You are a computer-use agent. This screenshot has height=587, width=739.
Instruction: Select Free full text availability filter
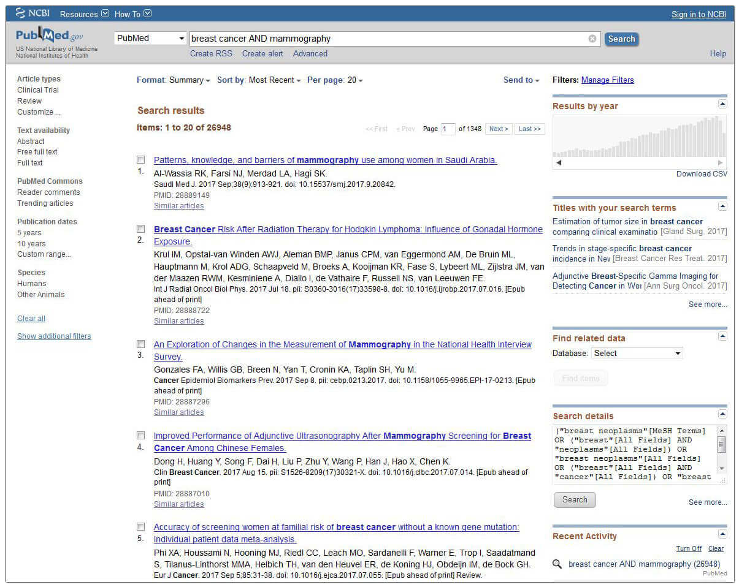[x=37, y=152]
